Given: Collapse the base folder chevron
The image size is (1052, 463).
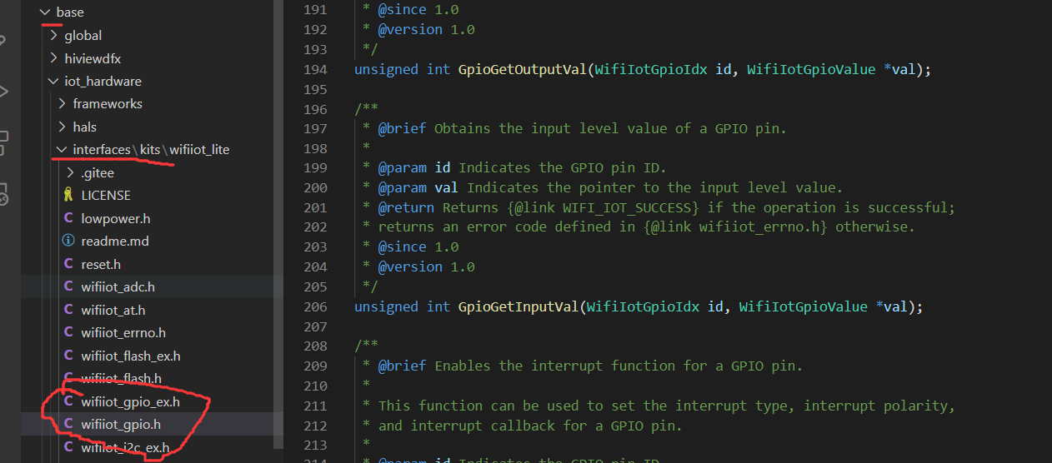Looking at the screenshot, I should [x=45, y=12].
